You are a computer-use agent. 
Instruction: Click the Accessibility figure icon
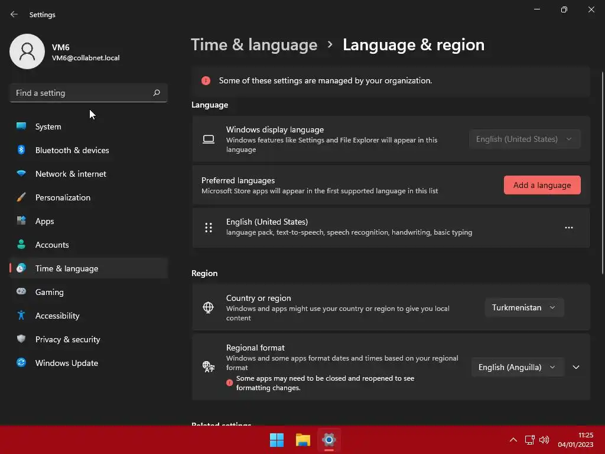click(21, 315)
